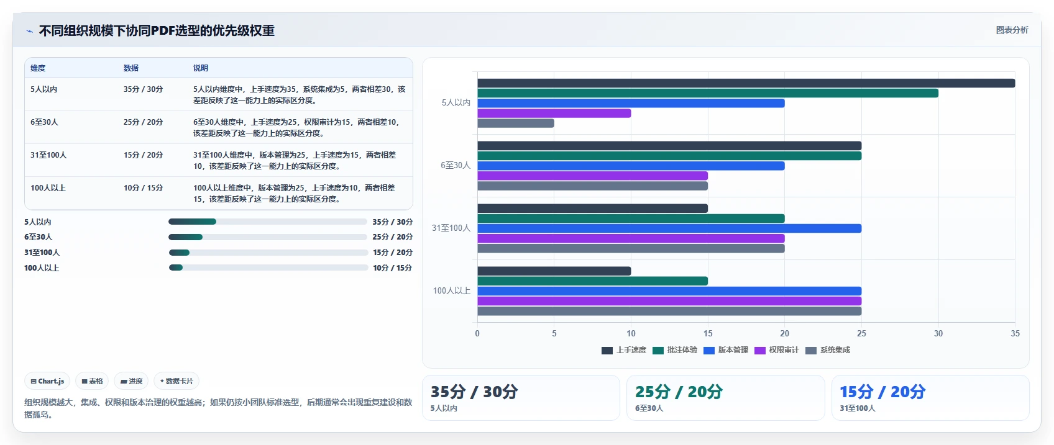1054x445 pixels.
Task: Select the Chart.js tag chip
Action: (47, 381)
